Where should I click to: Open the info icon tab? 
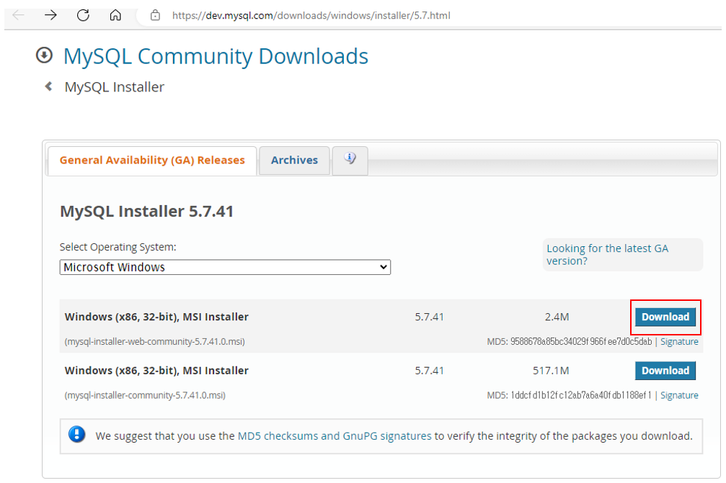click(350, 160)
